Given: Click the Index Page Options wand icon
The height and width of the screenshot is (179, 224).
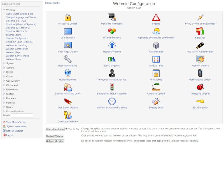Looking at the screenshot, I should 67,45.
